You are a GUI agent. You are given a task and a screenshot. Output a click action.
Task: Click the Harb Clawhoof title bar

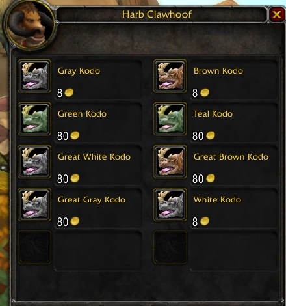click(x=161, y=14)
